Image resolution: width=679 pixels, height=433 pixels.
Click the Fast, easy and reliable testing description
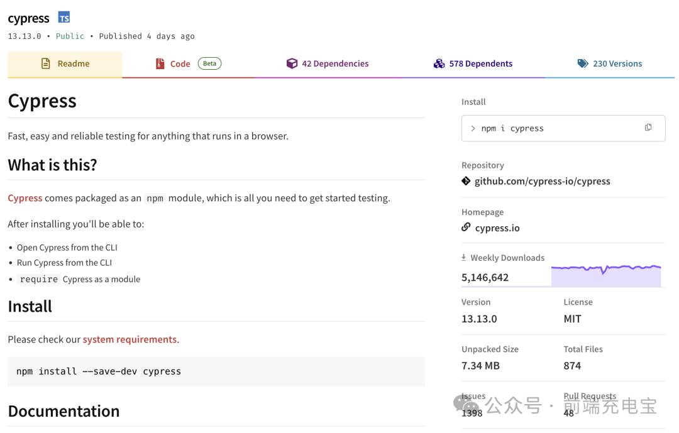148,136
